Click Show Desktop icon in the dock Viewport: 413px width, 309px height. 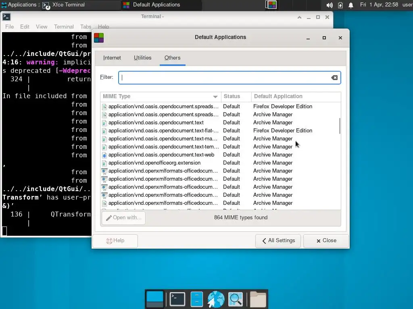pyautogui.click(x=154, y=299)
